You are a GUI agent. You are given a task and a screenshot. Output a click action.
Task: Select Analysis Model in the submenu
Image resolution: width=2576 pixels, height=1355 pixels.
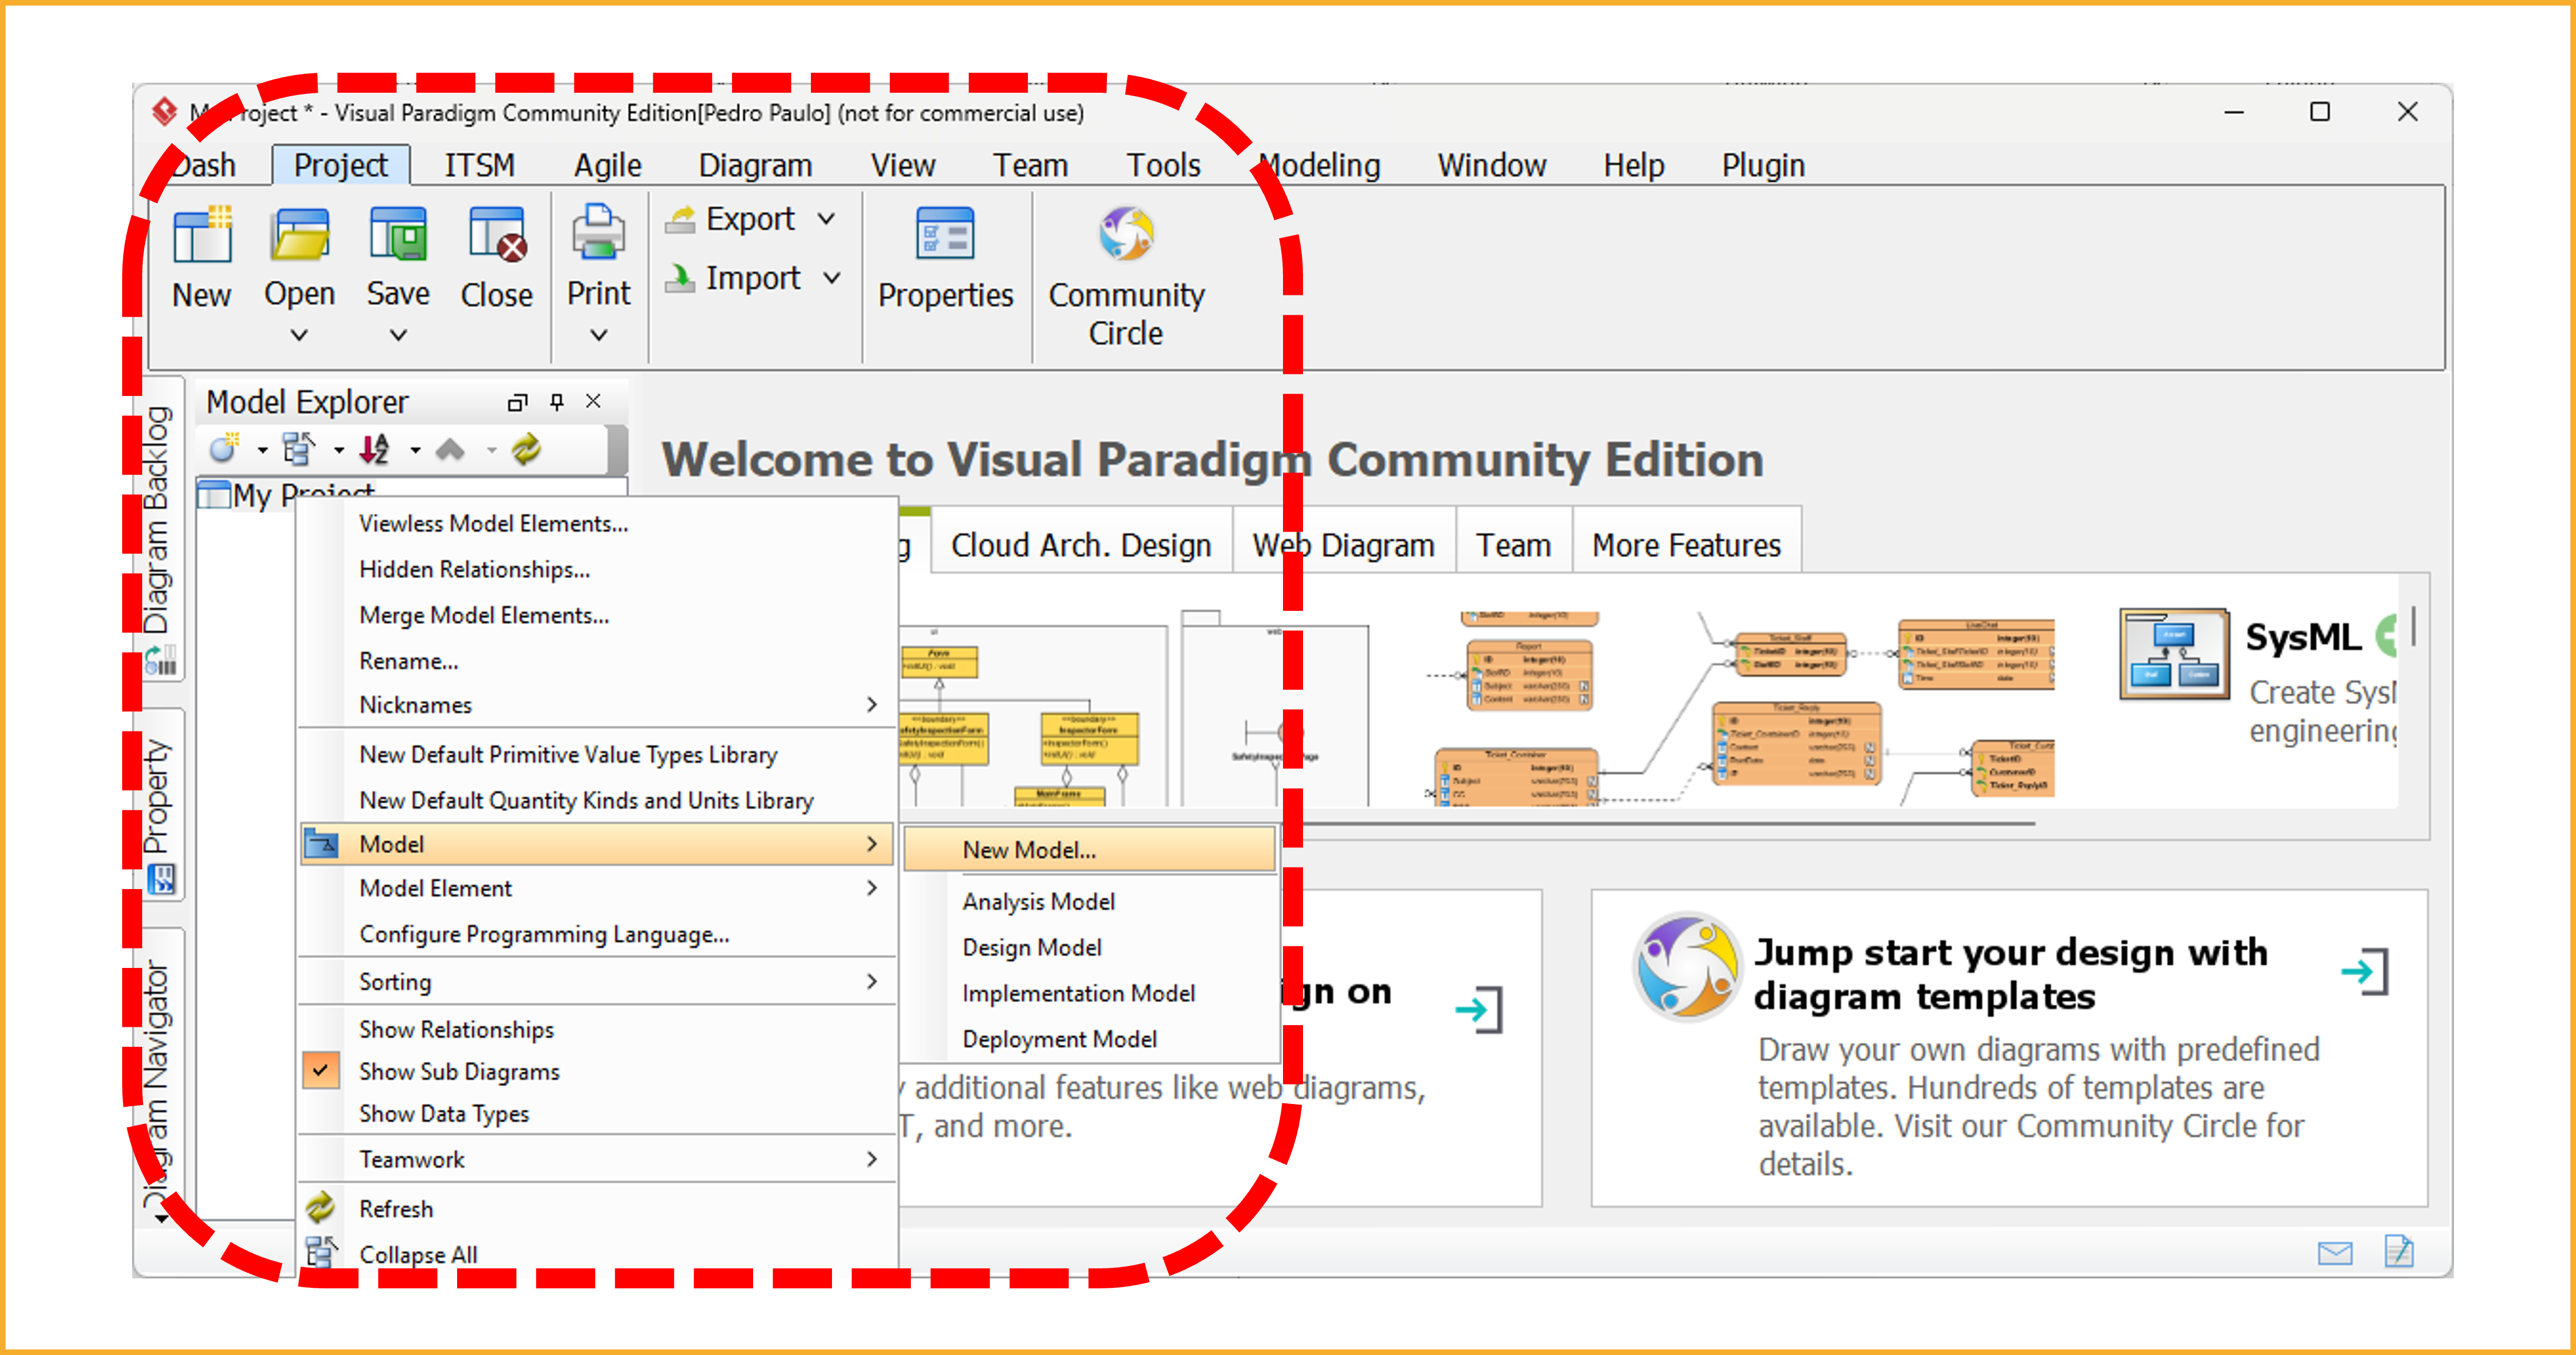coord(1090,901)
